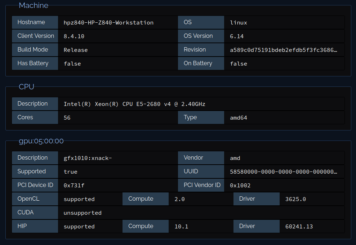Click the Build Mode Release value

(x=76, y=50)
